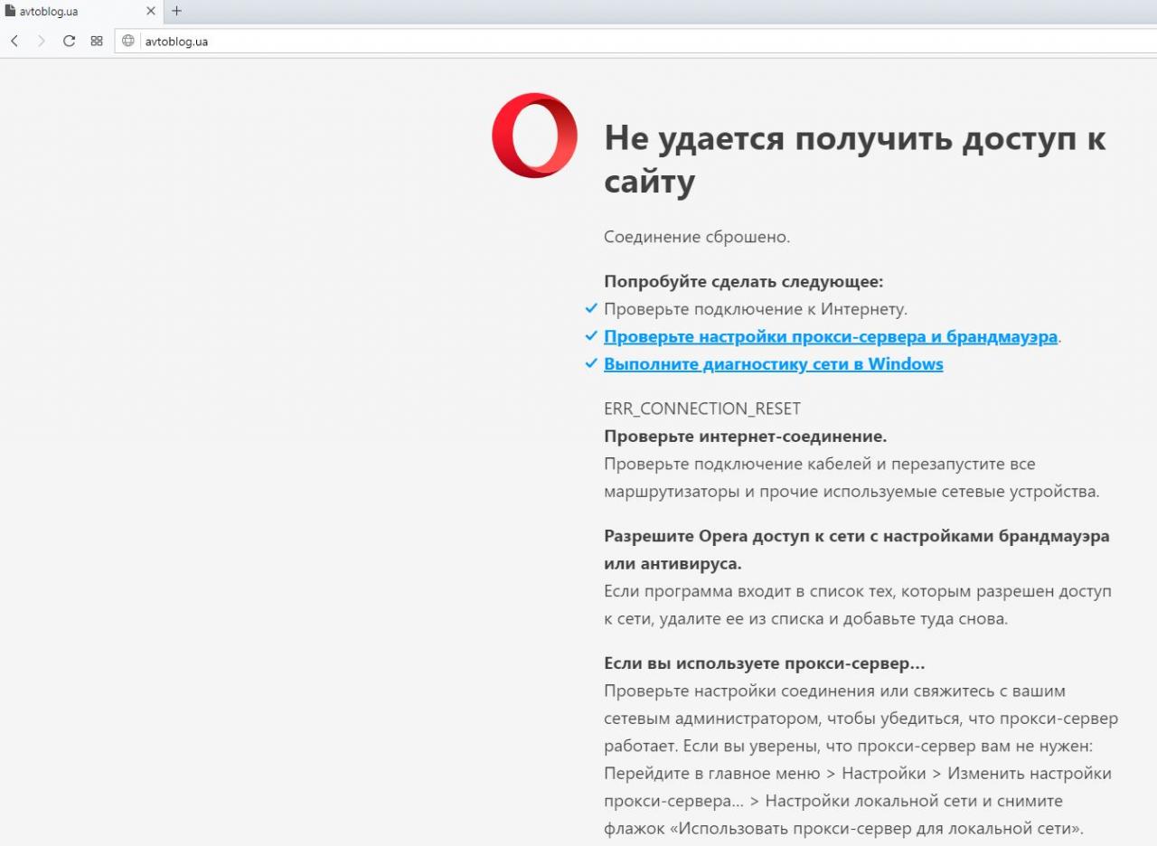The height and width of the screenshot is (846, 1157).
Task: Click the 'Соединение сброшено.' message
Action: (x=697, y=238)
